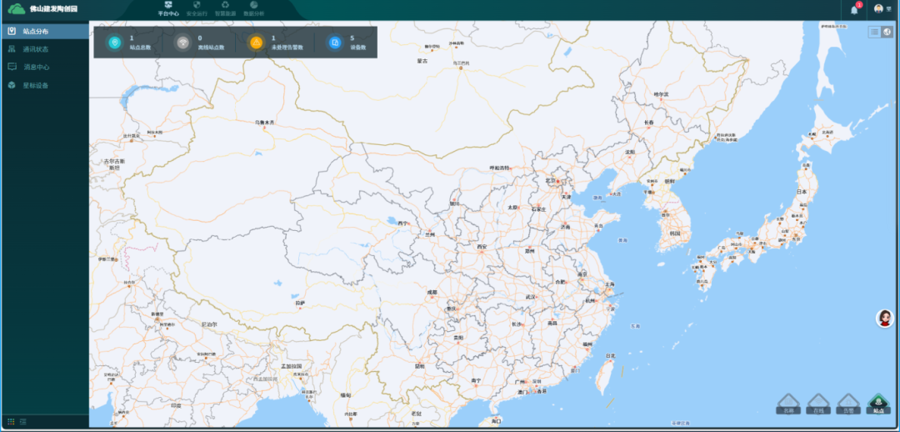Open the 数据分析 top tab
Image resolution: width=900 pixels, height=432 pixels.
point(253,8)
